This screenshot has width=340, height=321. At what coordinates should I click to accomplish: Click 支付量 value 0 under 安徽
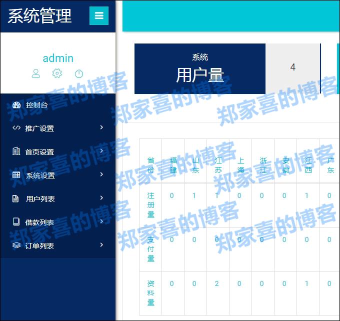click(284, 239)
